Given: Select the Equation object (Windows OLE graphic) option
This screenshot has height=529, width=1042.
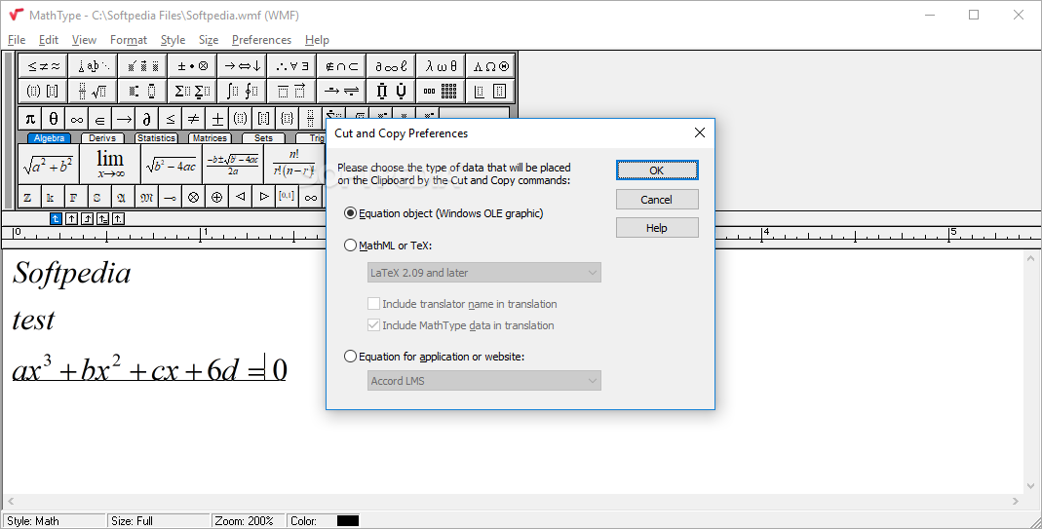Looking at the screenshot, I should pyautogui.click(x=444, y=213).
